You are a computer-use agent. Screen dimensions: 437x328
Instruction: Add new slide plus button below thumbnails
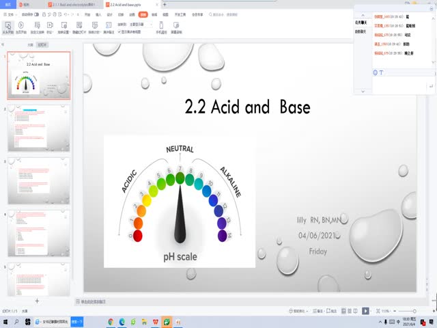[37, 301]
